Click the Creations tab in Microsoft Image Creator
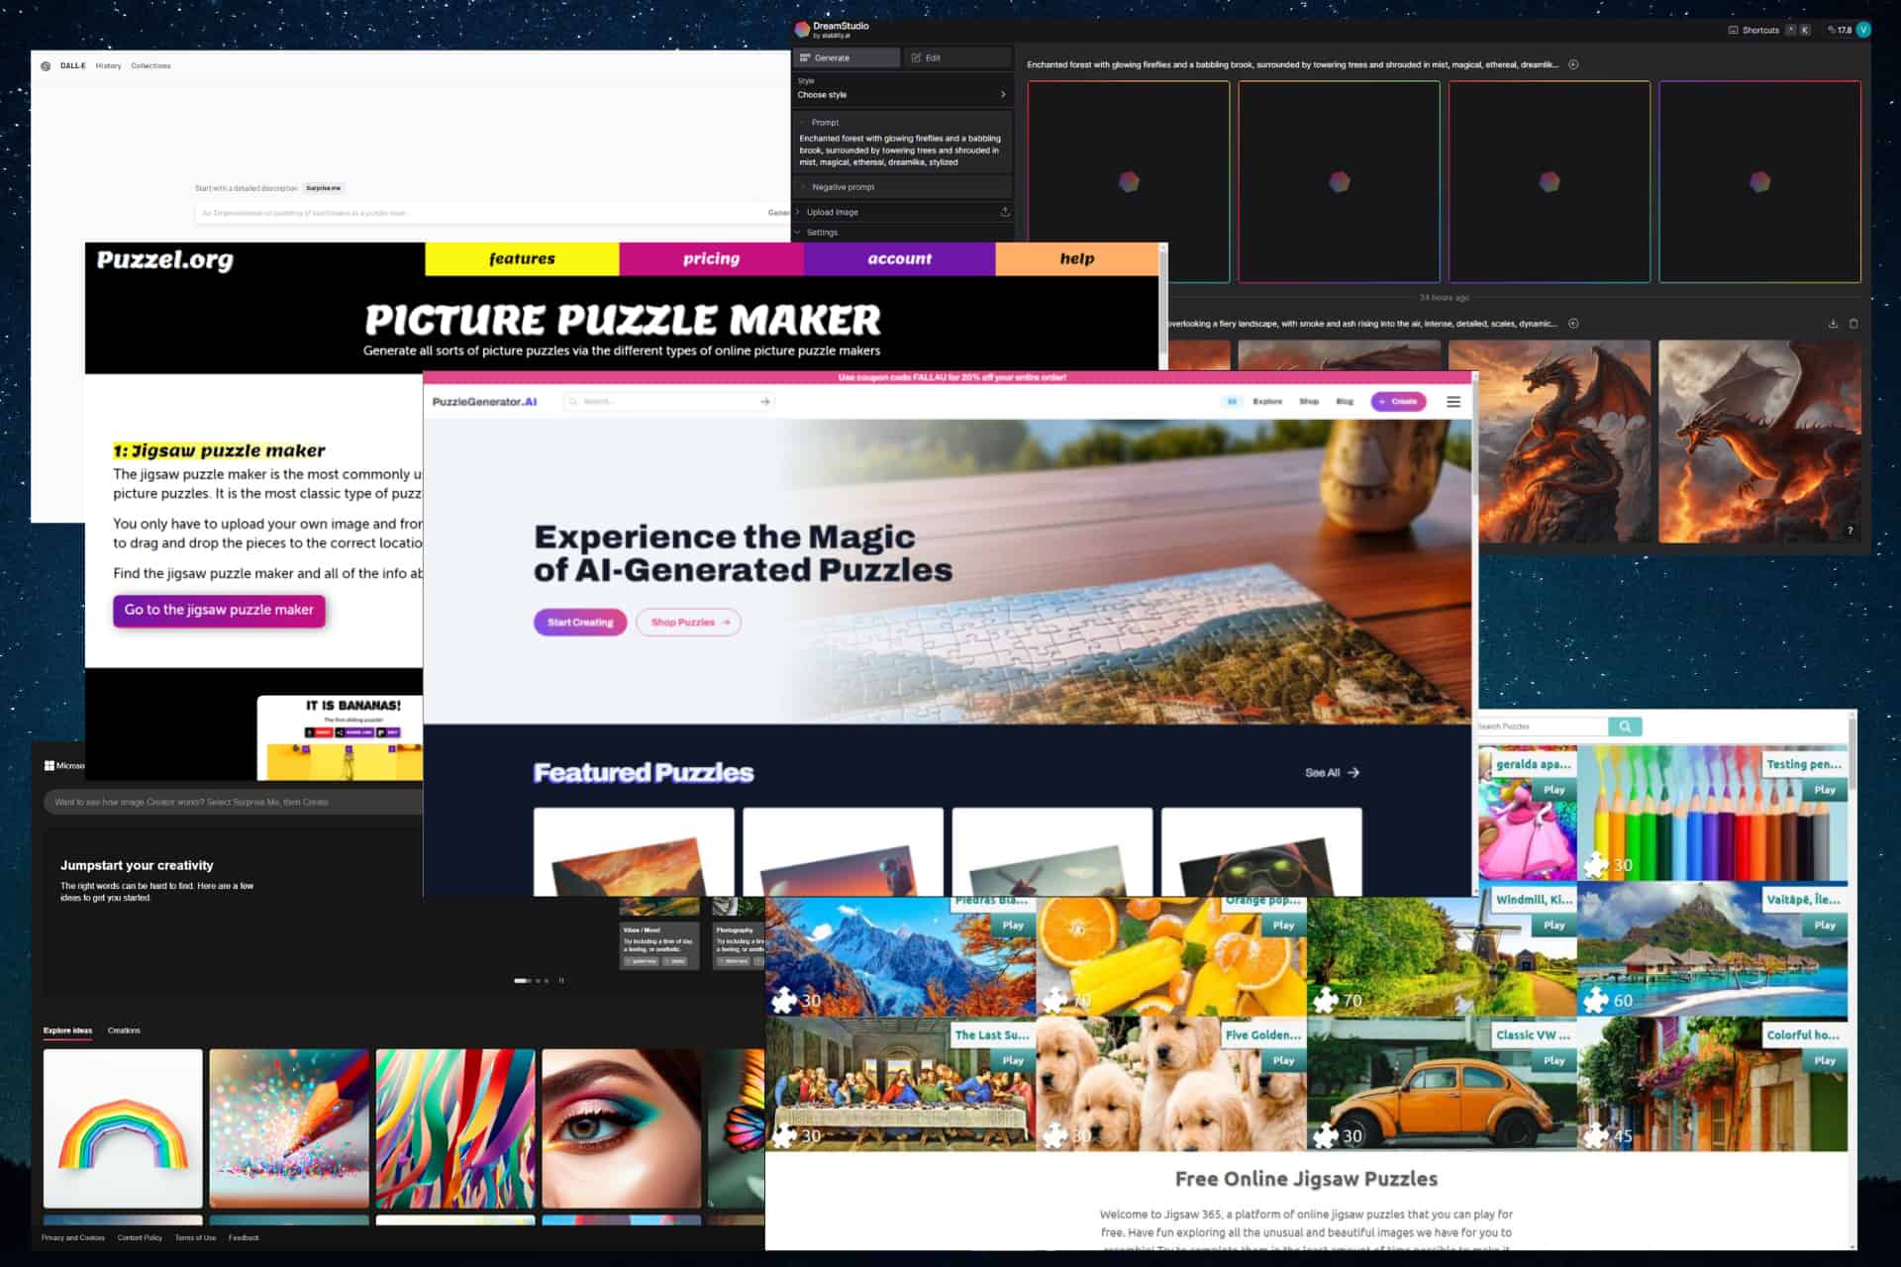This screenshot has height=1267, width=1901. (122, 1029)
